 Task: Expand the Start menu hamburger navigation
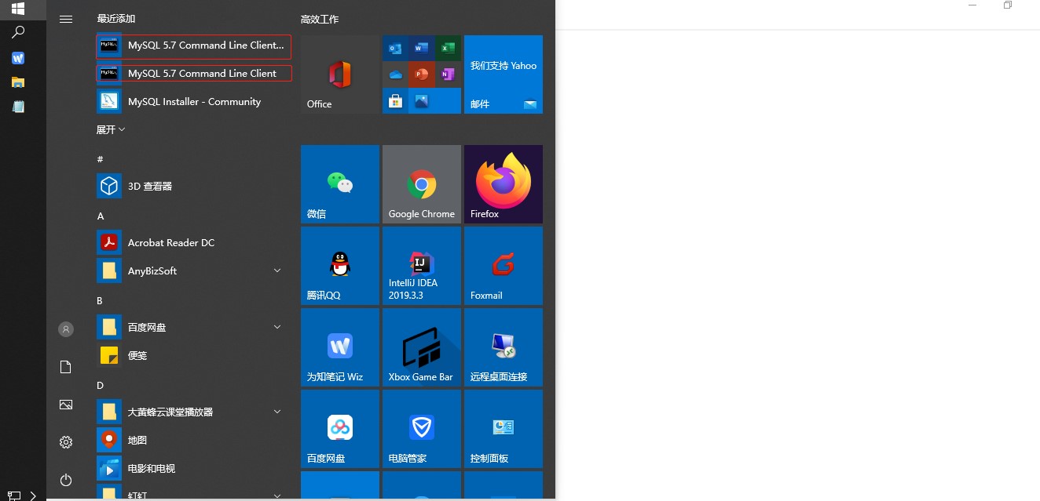66,19
